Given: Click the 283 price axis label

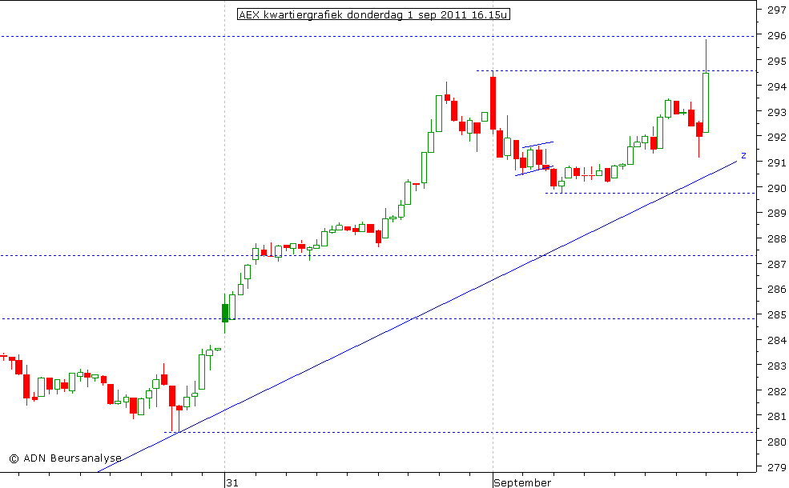Looking at the screenshot, I should tap(776, 366).
